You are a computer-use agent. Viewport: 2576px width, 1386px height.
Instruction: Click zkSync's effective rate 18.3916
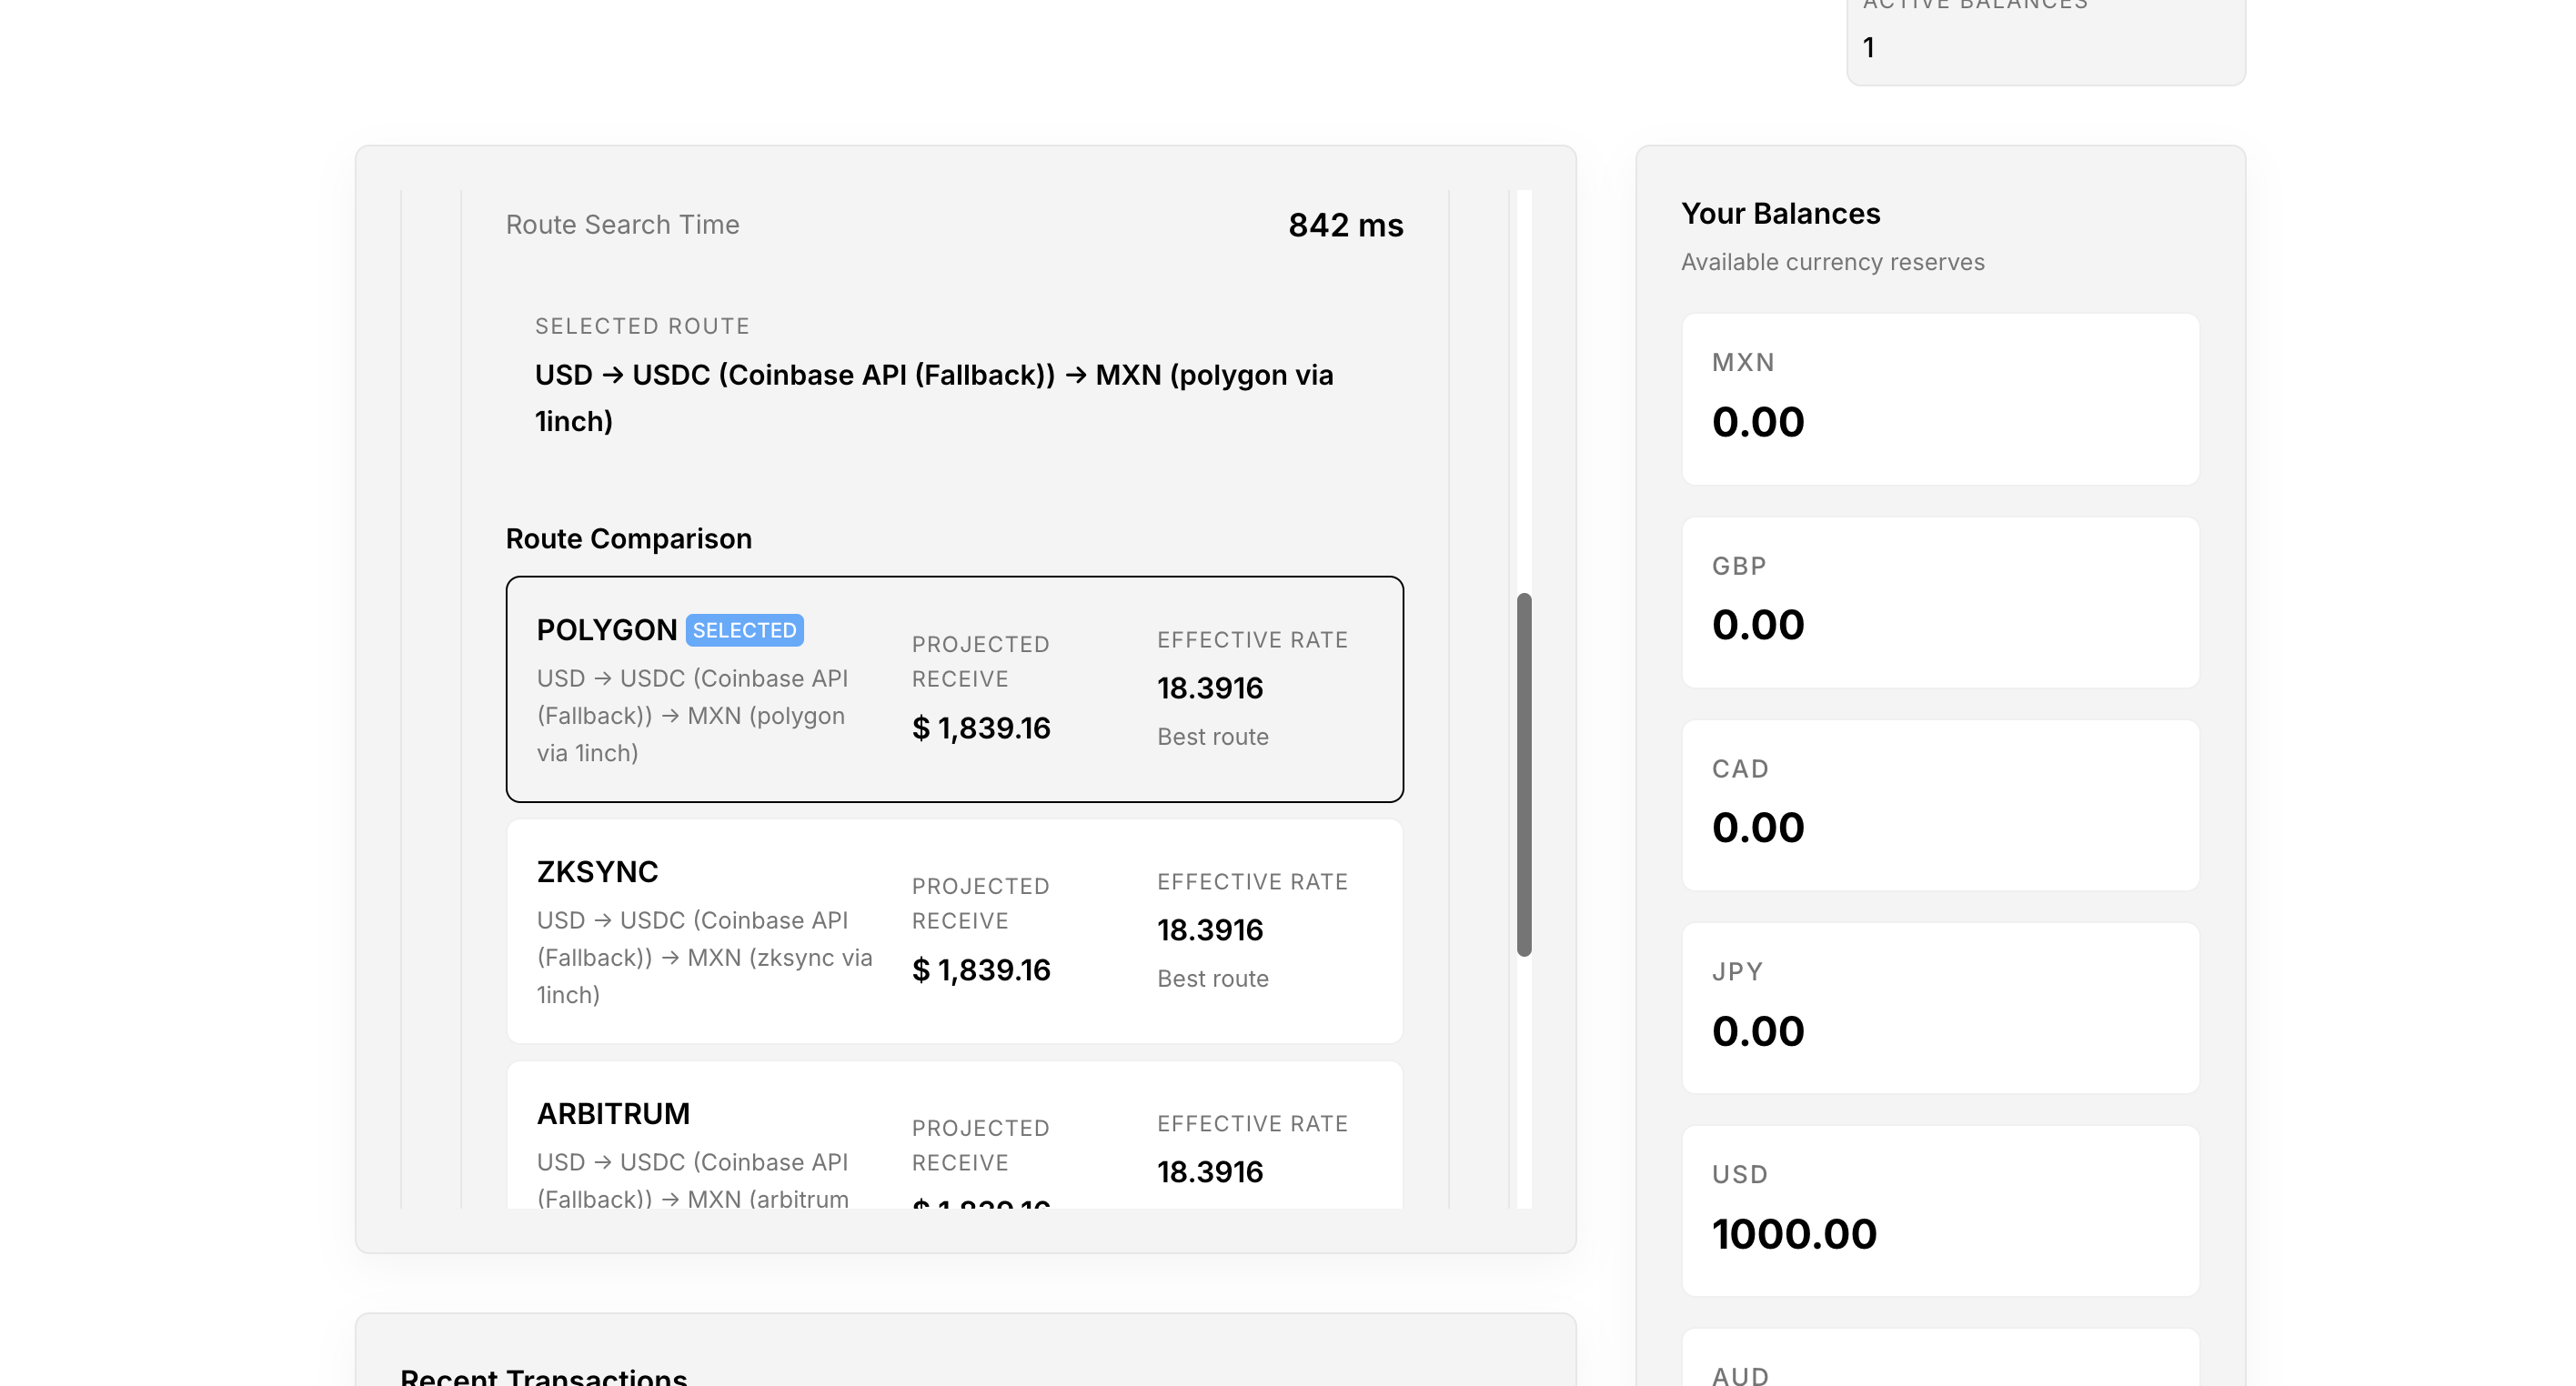1209,930
